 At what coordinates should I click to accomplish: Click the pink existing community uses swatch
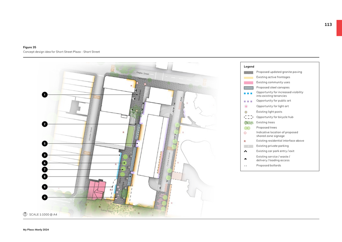[x=248, y=83]
